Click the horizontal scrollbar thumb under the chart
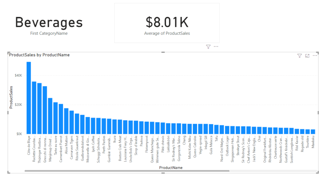324x181 pixels. [127, 171]
